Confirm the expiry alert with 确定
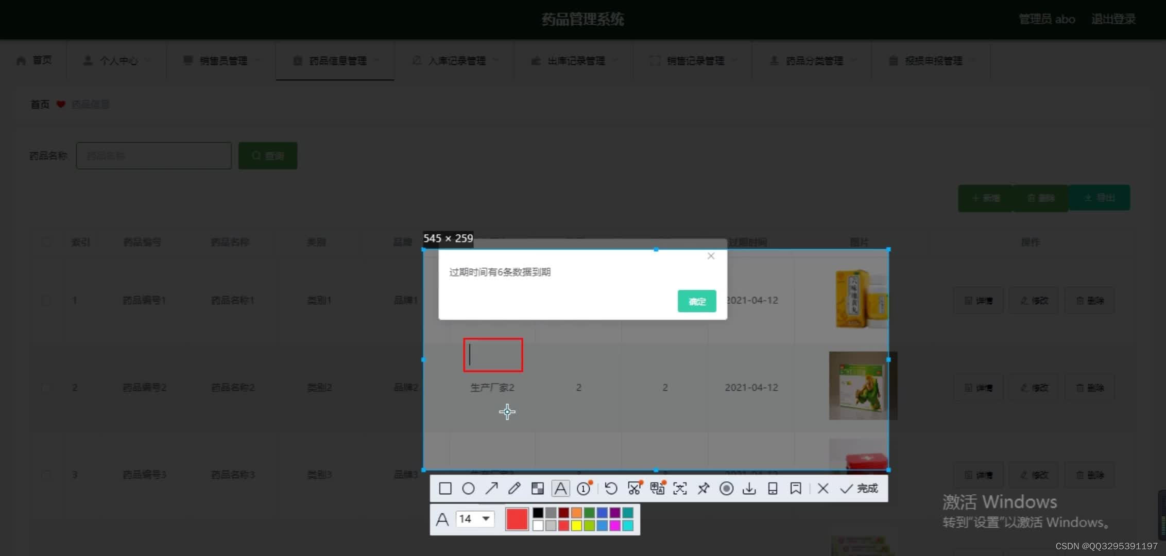The width and height of the screenshot is (1166, 556). [x=697, y=301]
